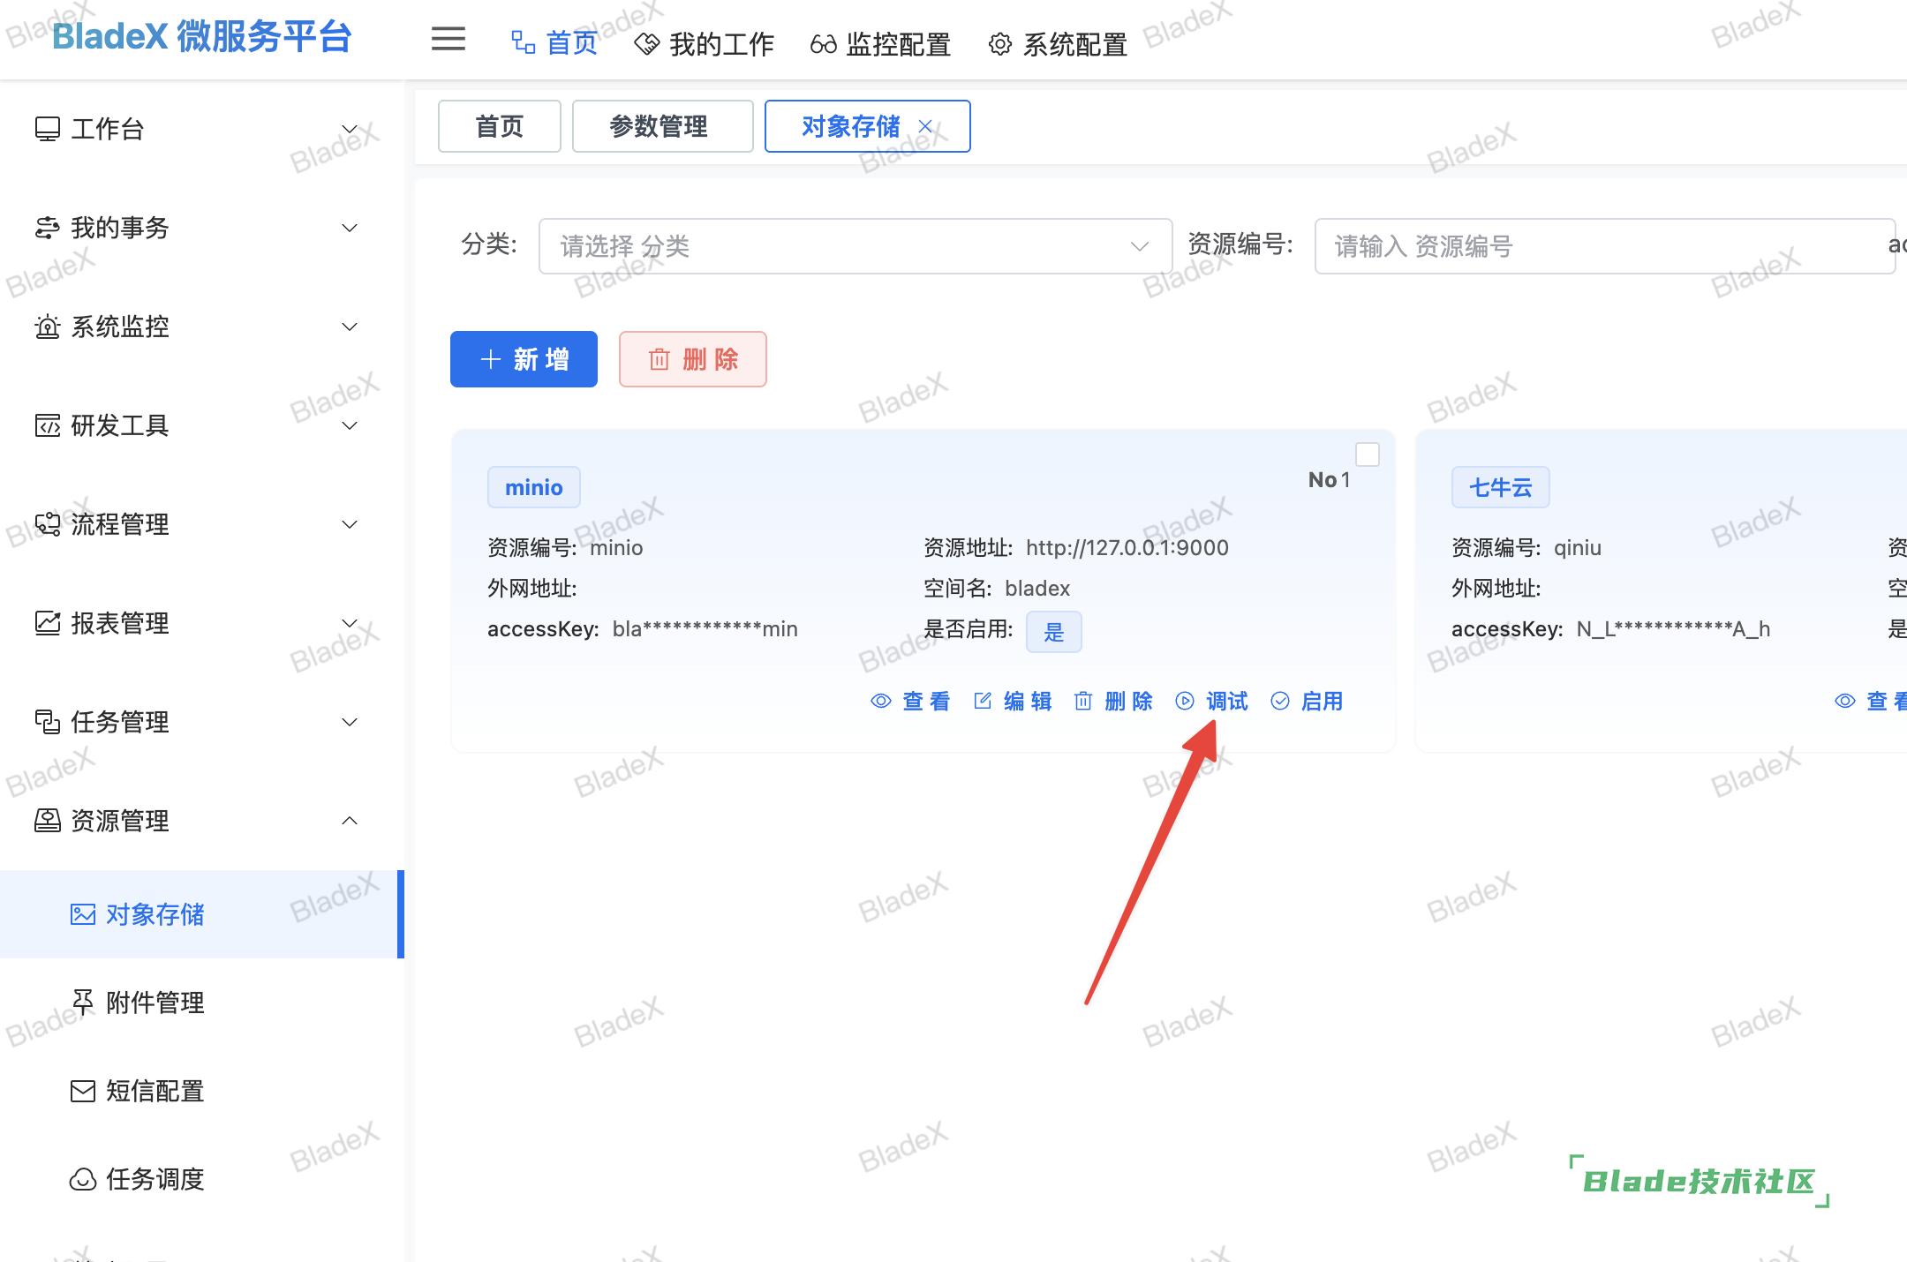
Task: Expand the 流程管理 menu chevron
Action: click(350, 524)
